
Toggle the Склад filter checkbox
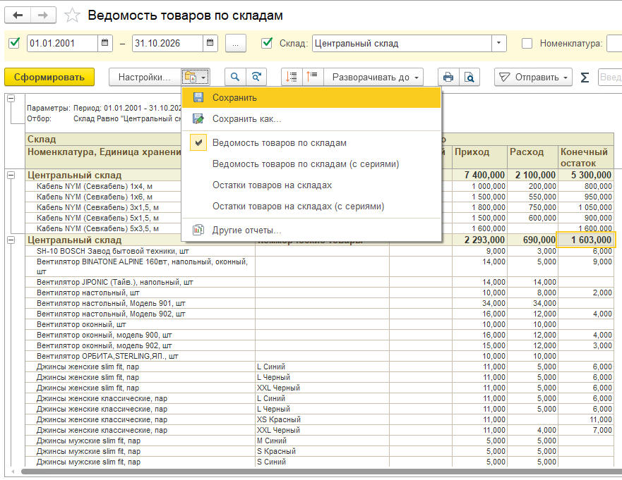[267, 43]
